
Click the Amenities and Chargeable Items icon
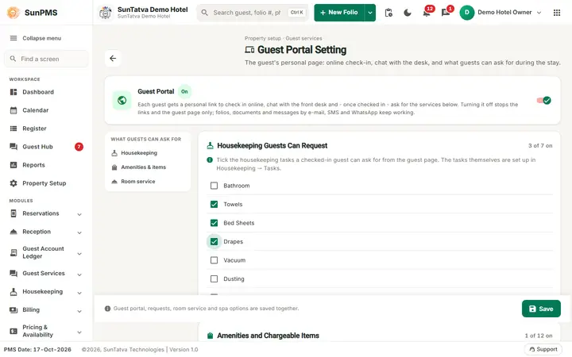pos(210,336)
